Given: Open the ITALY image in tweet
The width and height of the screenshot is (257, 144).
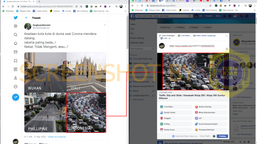Looking at the screenshot, I should click(x=86, y=73).
